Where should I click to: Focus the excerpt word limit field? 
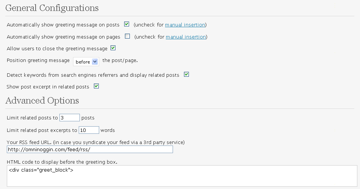click(x=89, y=130)
